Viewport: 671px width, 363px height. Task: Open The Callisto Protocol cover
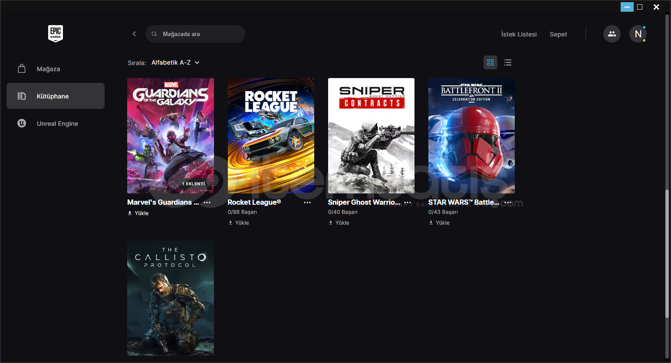pos(171,298)
